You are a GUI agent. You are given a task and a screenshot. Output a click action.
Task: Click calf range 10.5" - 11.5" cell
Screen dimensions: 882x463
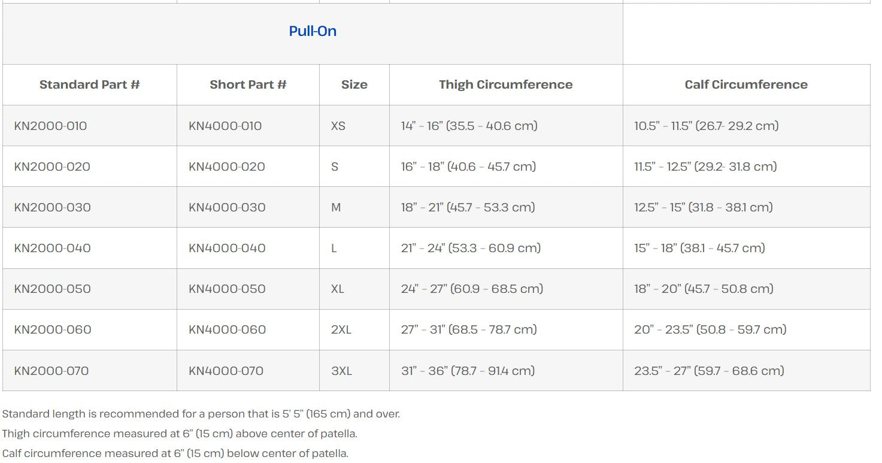(707, 126)
